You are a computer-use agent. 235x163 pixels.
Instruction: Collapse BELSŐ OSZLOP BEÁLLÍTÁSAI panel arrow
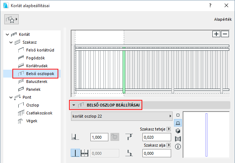(74, 105)
